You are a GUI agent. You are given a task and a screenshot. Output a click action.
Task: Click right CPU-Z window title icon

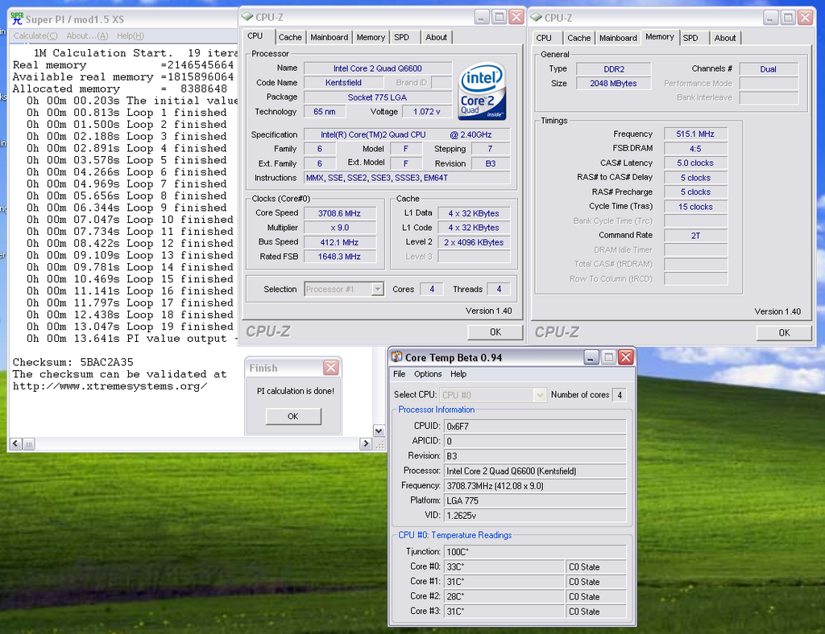[536, 18]
